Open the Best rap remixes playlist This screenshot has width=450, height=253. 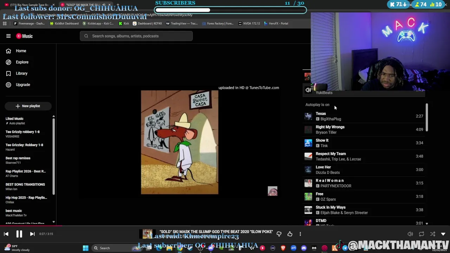tap(27, 160)
